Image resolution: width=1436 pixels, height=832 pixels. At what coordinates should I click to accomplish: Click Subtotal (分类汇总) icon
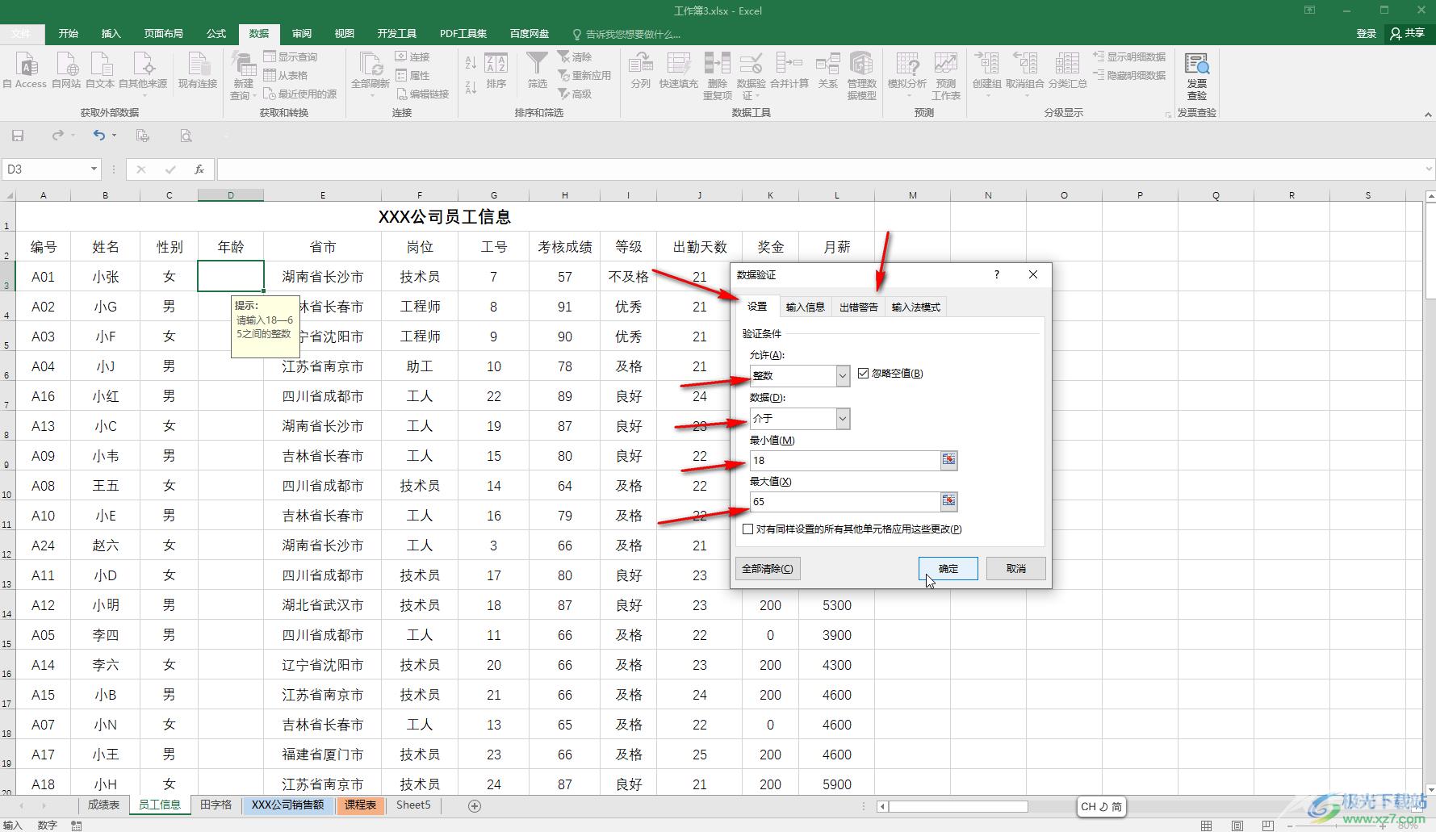[1067, 69]
